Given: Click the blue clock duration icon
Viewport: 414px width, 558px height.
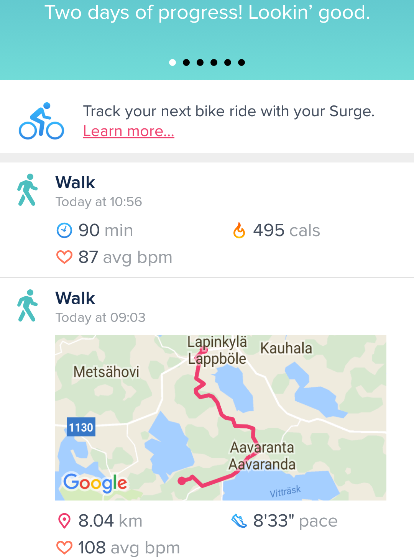Looking at the screenshot, I should 64,231.
